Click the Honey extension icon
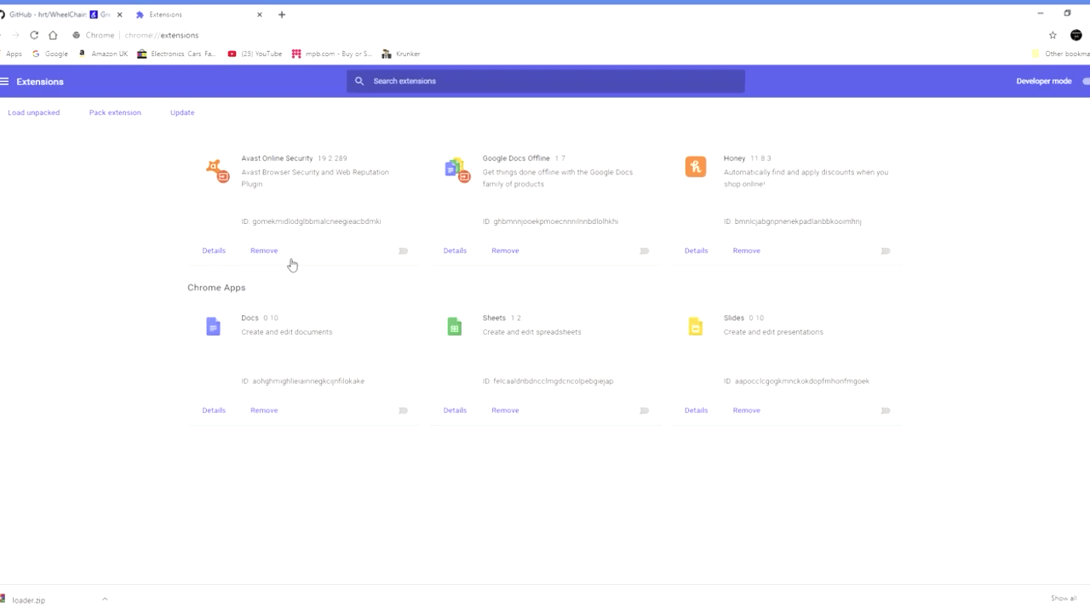The width and height of the screenshot is (1090, 613). (x=696, y=167)
